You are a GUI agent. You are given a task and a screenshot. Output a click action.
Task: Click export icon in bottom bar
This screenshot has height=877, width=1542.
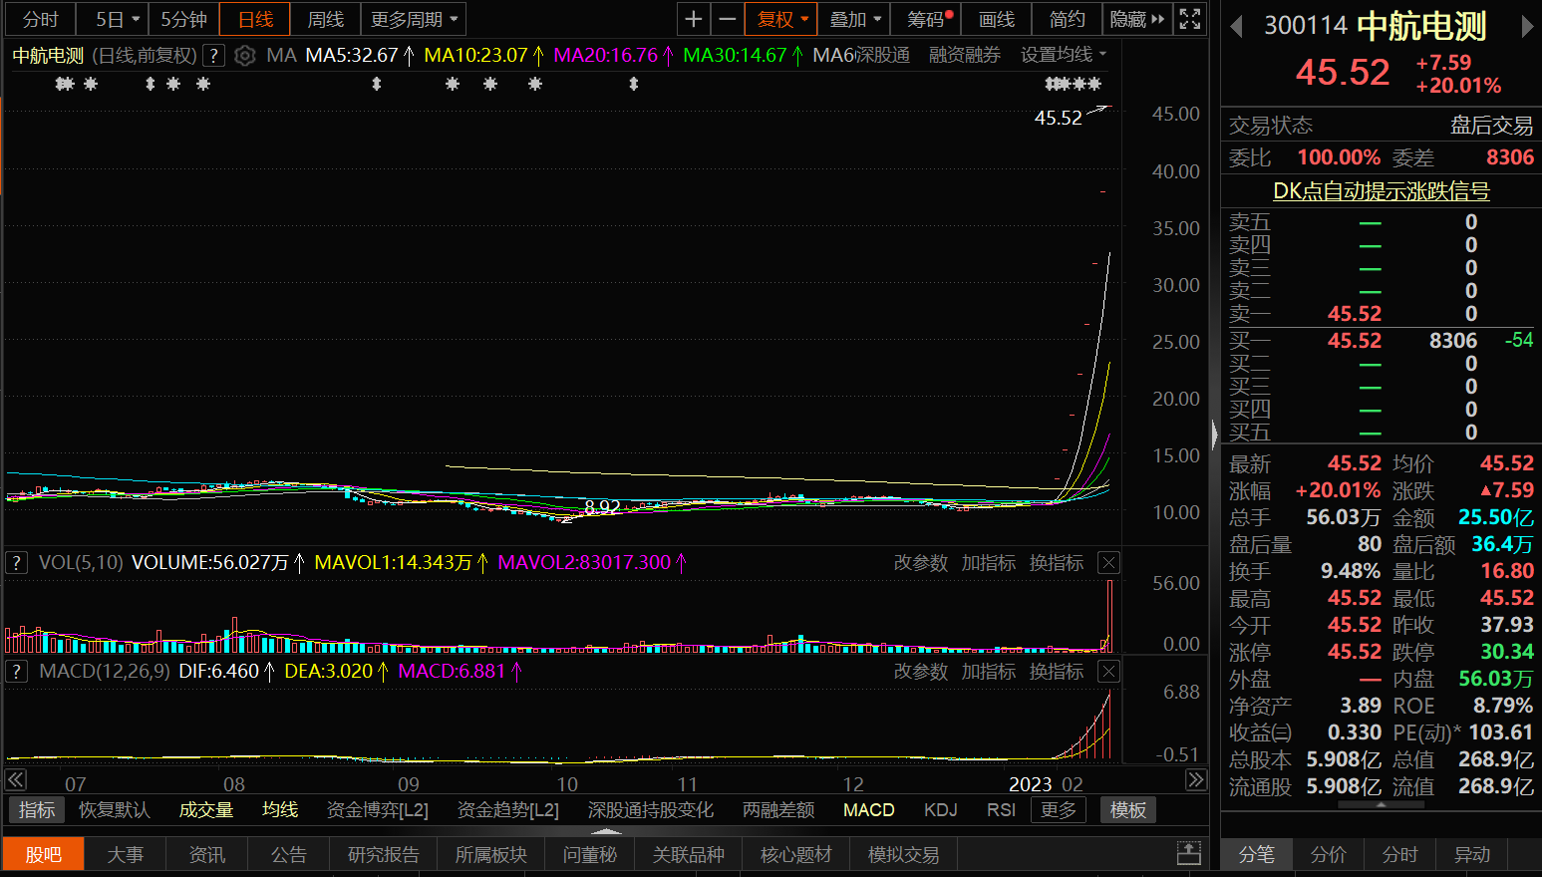click(x=1189, y=853)
